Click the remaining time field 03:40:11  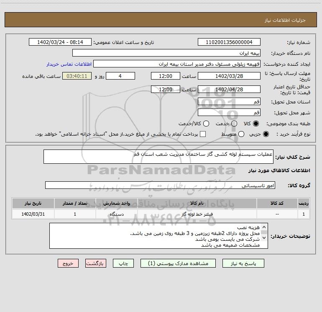[77, 76]
